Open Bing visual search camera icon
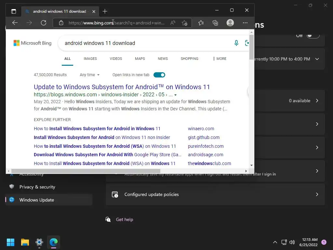The image size is (333, 250). tap(247, 43)
